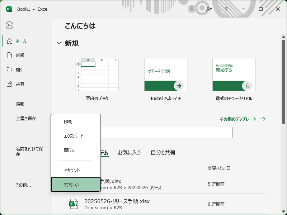Image resolution: width=287 pixels, height=215 pixels.
Task: Select 印刷 from the popup menu
Action: [x=76, y=121]
